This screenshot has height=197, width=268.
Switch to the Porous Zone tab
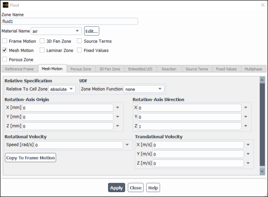pyautogui.click(x=81, y=69)
